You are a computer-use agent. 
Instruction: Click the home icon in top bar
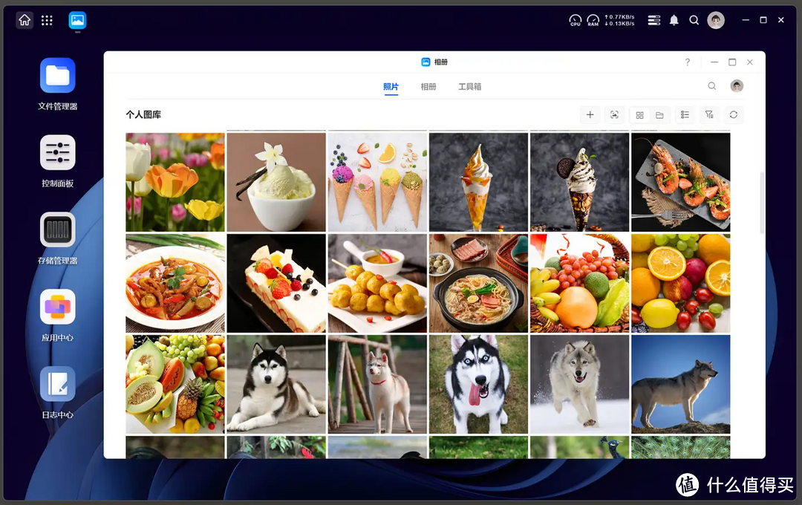coord(25,21)
